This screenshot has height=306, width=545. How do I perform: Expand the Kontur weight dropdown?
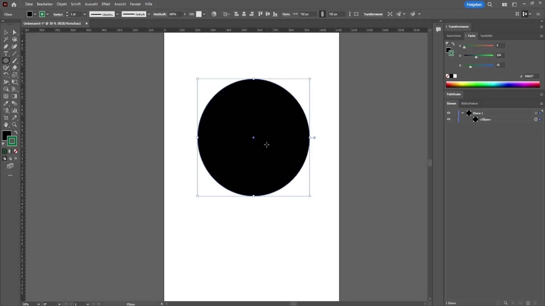[84, 14]
